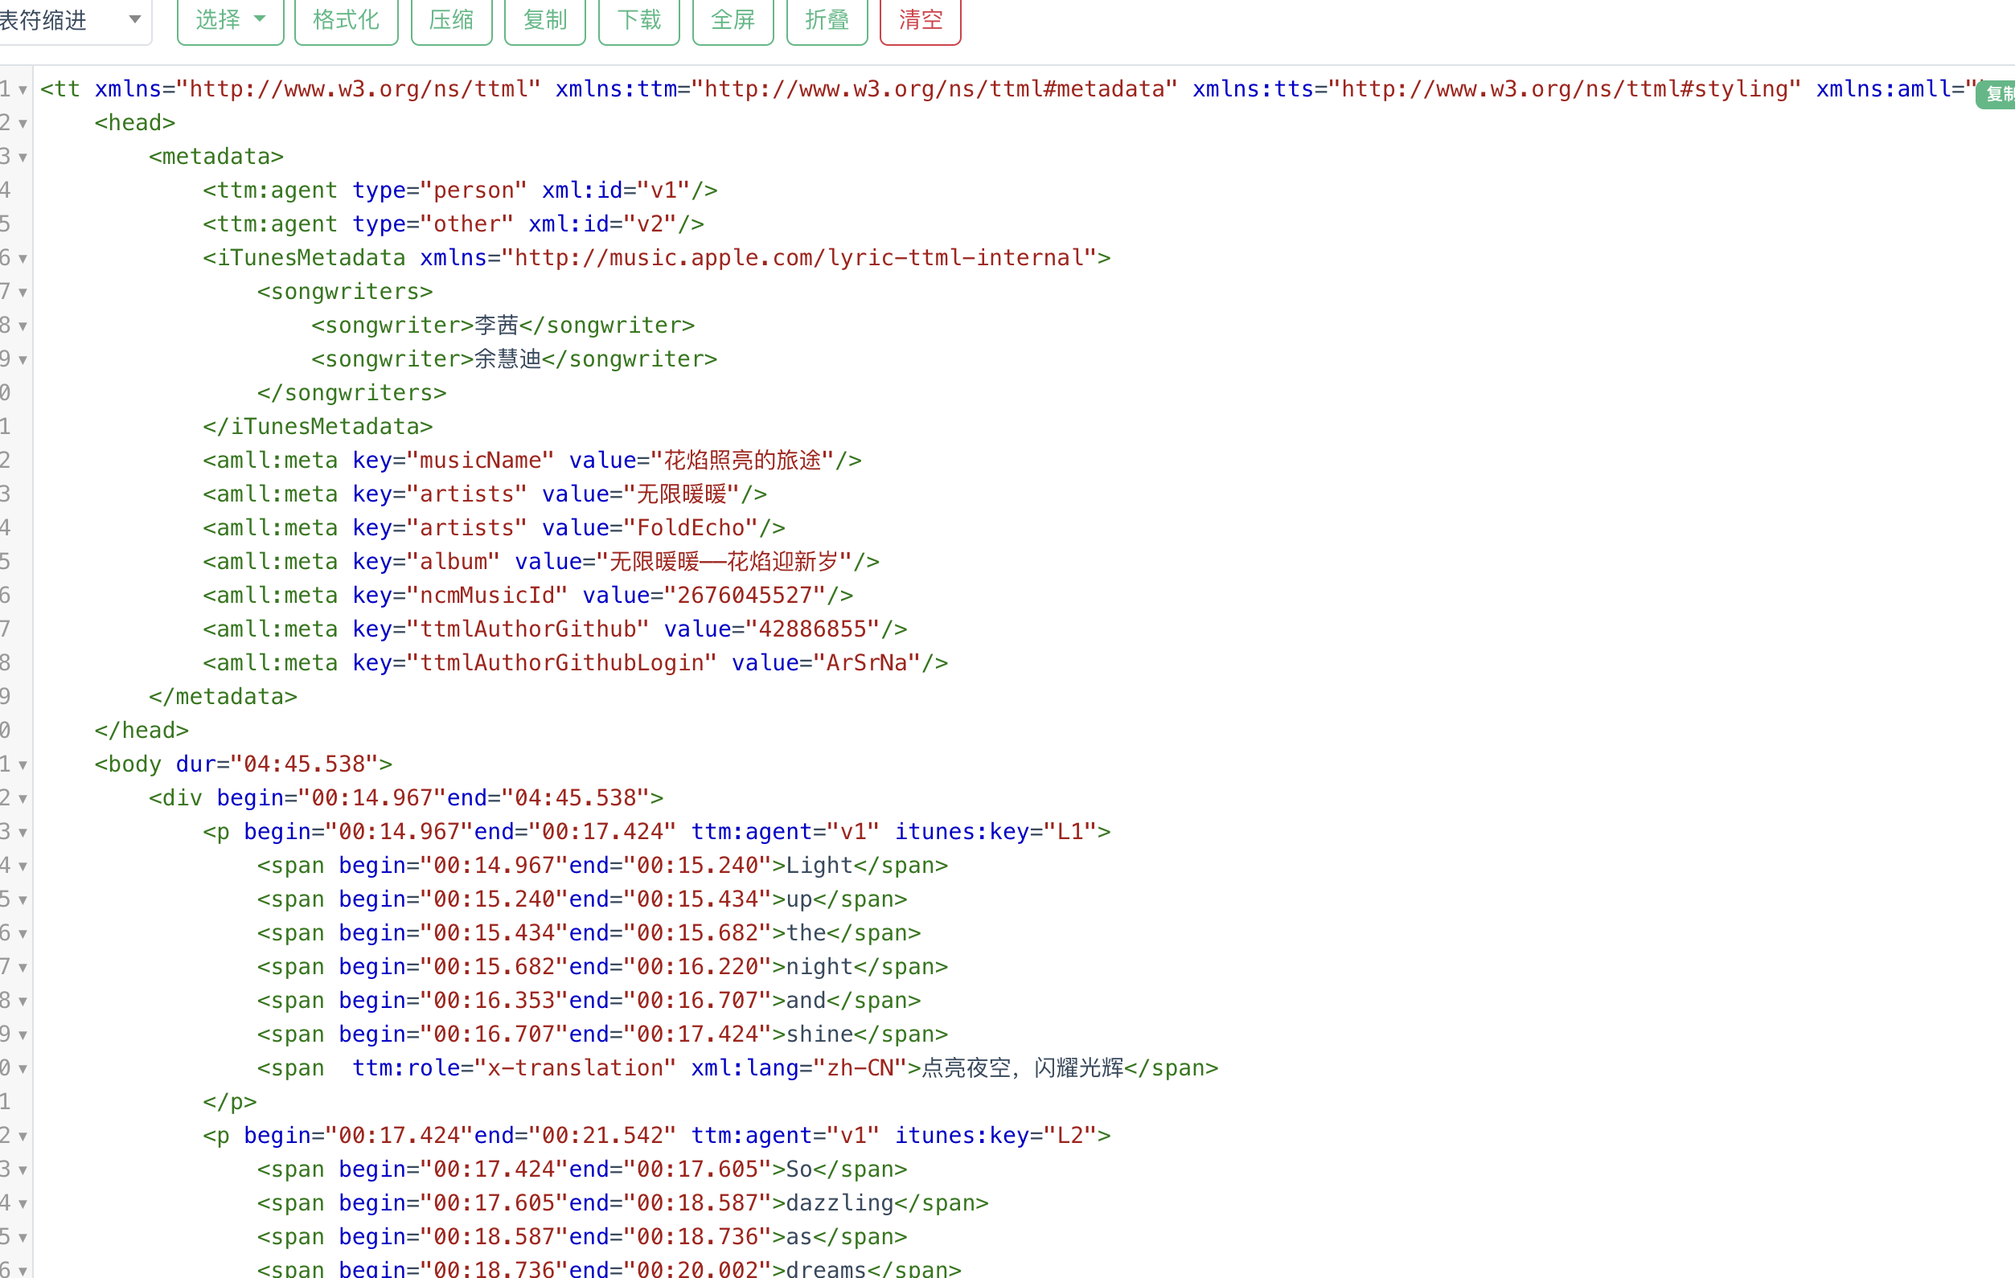Toggle fold arrow on the 李茜 songwriter line
This screenshot has width=2015, height=1278.
[23, 326]
